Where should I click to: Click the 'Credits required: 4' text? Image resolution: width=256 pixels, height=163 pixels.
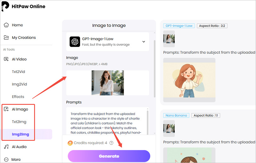[x=90, y=143]
